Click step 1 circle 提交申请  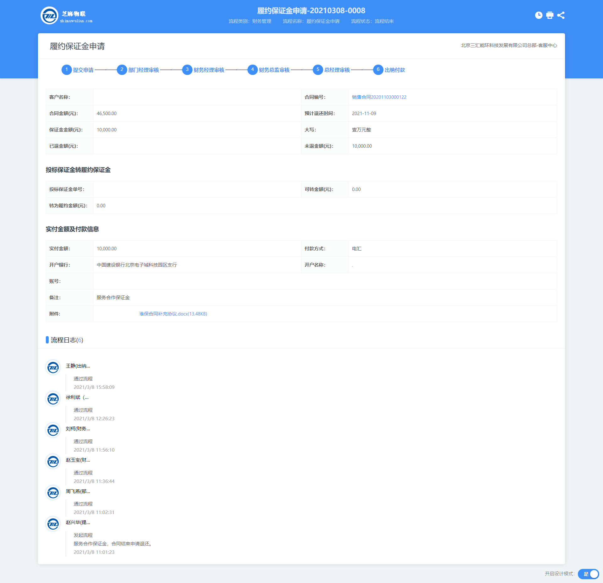[67, 70]
